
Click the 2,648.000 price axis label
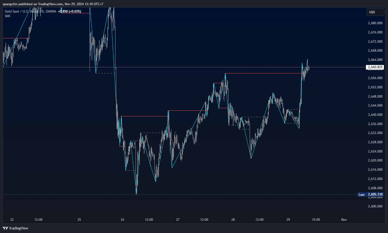(x=375, y=96)
